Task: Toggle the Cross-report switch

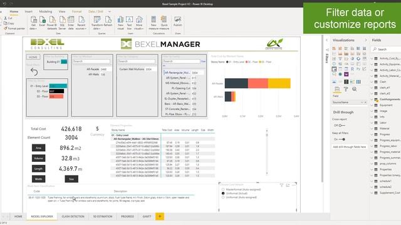Action: (x=341, y=125)
